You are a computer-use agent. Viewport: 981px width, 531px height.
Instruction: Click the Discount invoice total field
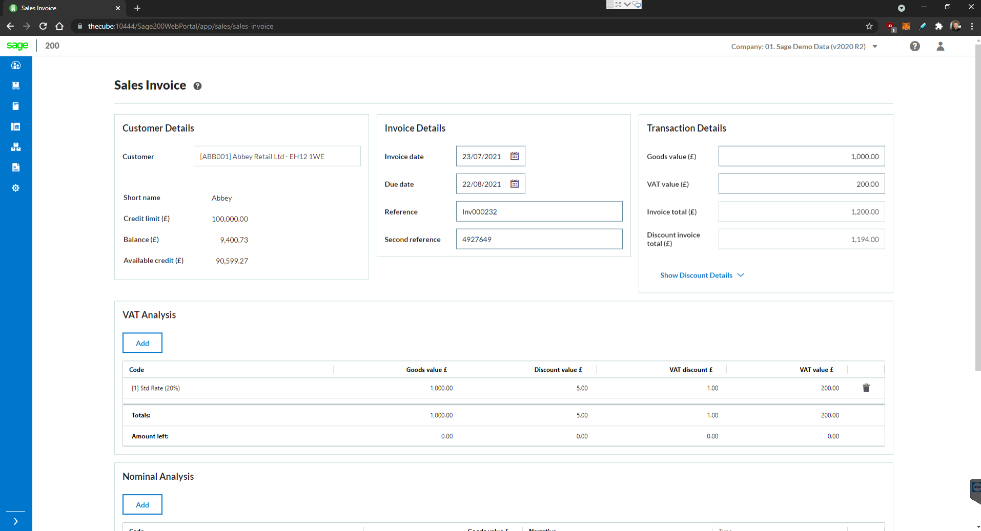tap(802, 239)
